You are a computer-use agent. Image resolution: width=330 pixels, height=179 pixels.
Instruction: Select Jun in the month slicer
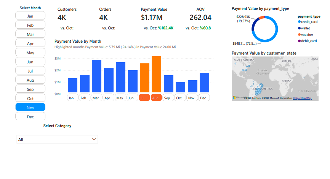[30, 62]
